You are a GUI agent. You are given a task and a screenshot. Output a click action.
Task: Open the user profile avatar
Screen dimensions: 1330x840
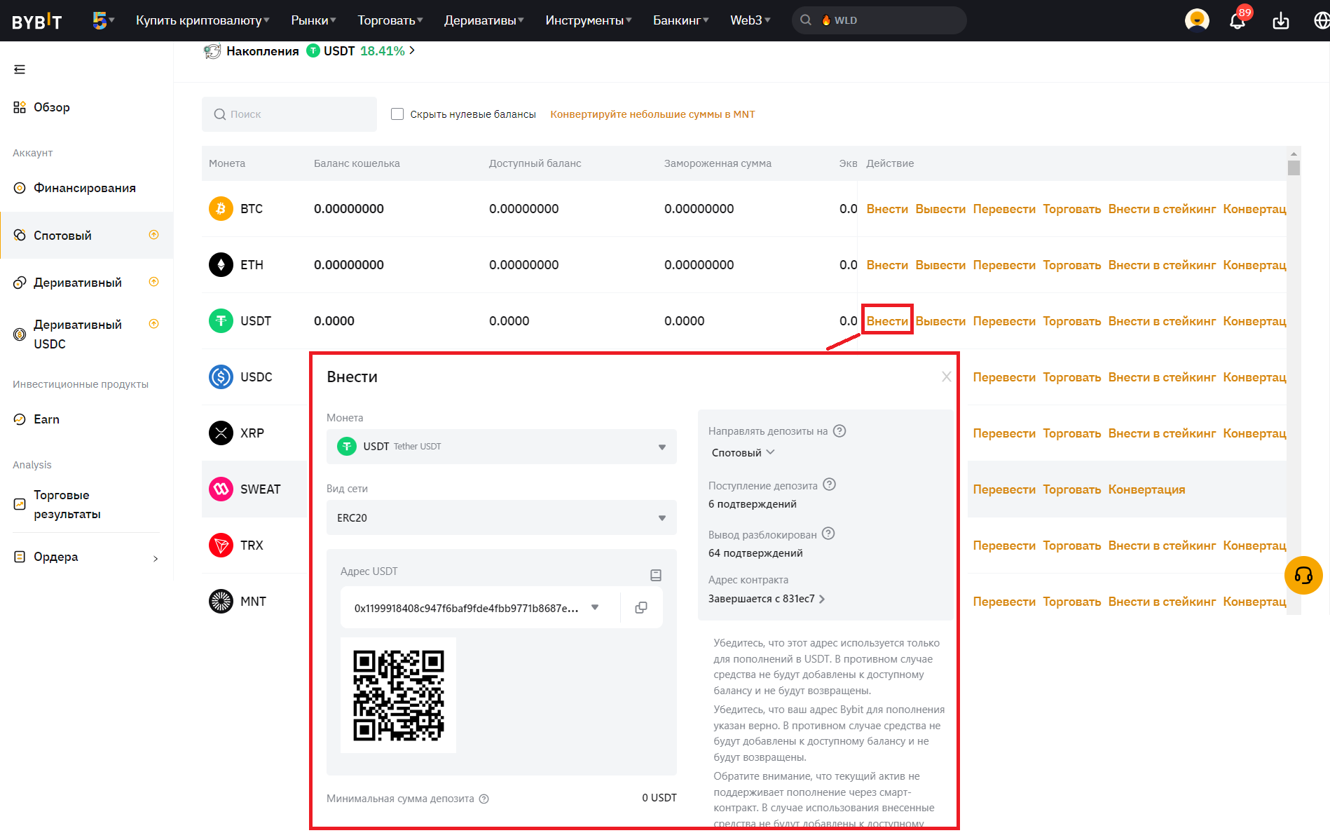[x=1196, y=20]
